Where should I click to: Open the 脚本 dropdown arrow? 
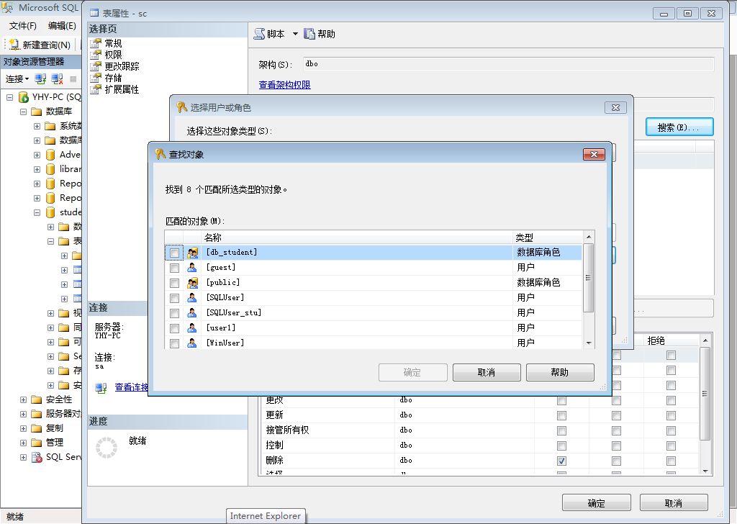click(x=295, y=34)
